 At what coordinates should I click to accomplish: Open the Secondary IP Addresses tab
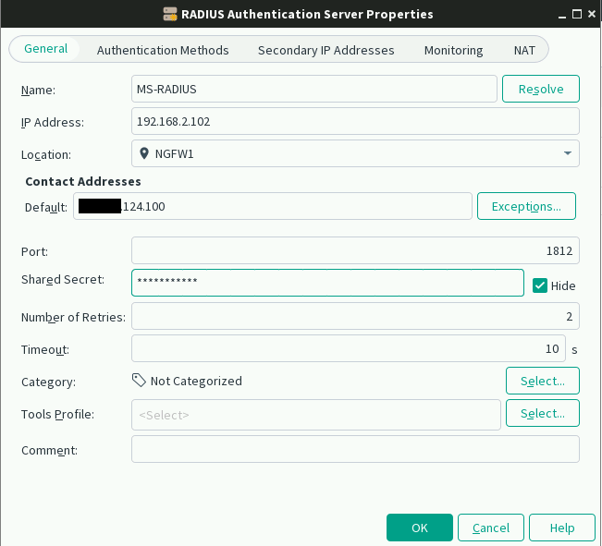[x=326, y=50]
